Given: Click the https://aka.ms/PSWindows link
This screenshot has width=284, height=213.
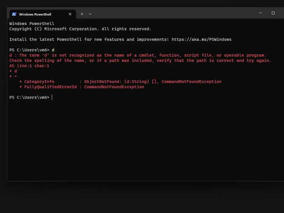Looking at the screenshot, I should point(201,39).
